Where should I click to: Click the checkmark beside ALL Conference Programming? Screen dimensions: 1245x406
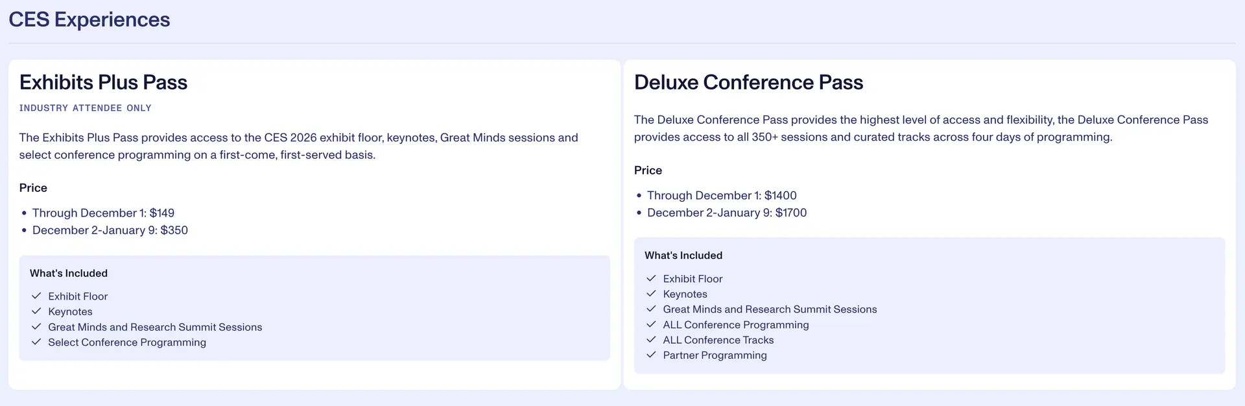(651, 324)
